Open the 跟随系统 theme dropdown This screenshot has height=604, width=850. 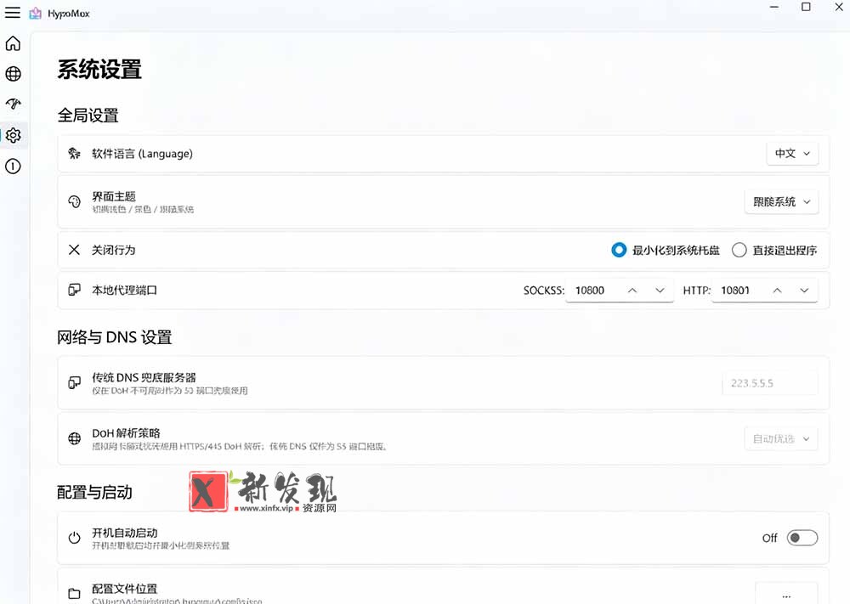[782, 202]
